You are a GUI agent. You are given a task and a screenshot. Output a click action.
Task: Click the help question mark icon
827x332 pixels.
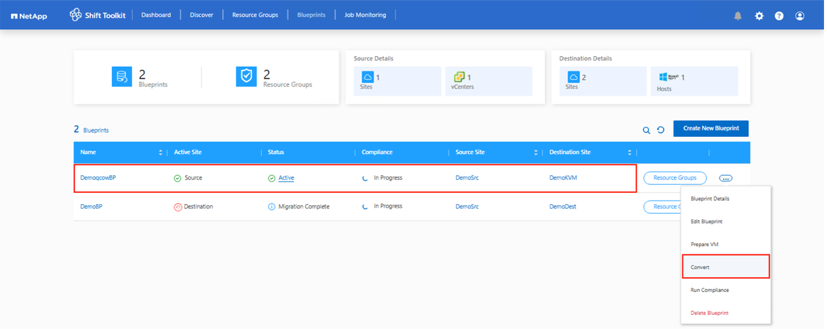(779, 16)
